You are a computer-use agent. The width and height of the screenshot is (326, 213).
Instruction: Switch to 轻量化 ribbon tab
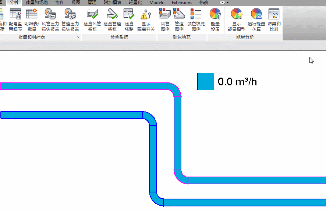click(135, 3)
